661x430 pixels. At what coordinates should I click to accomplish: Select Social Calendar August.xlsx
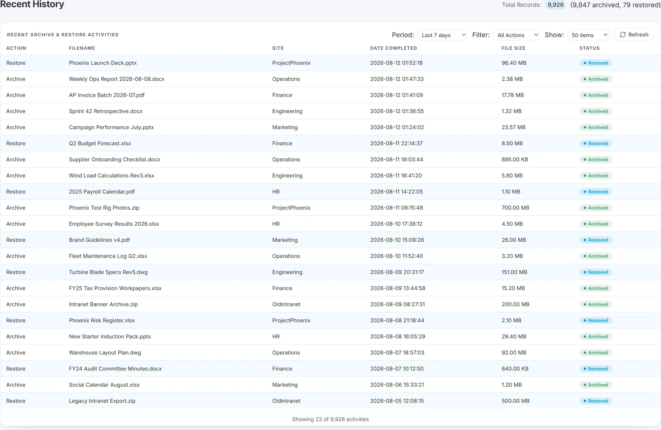(104, 385)
